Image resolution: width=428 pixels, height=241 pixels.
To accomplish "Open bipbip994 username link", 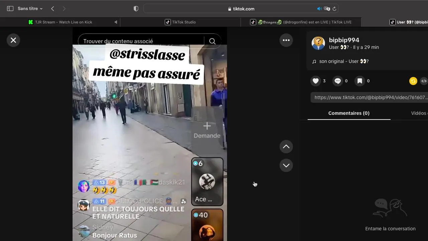I will pos(344,40).
